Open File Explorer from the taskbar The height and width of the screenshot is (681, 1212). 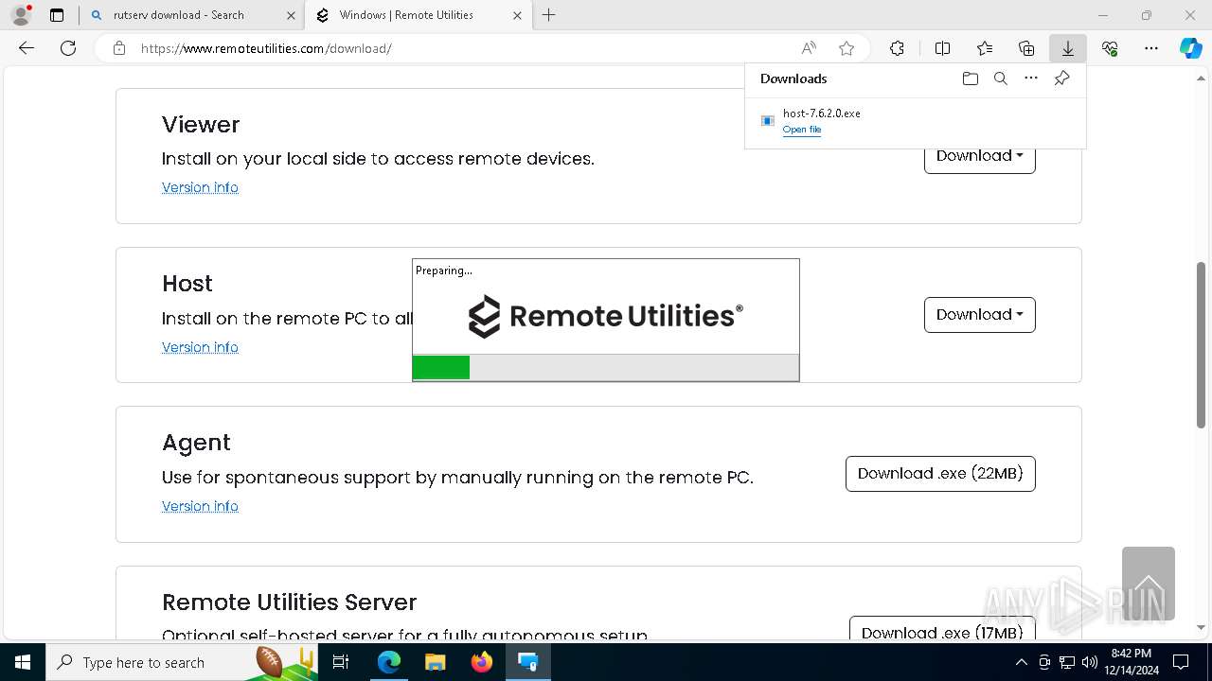(x=436, y=662)
